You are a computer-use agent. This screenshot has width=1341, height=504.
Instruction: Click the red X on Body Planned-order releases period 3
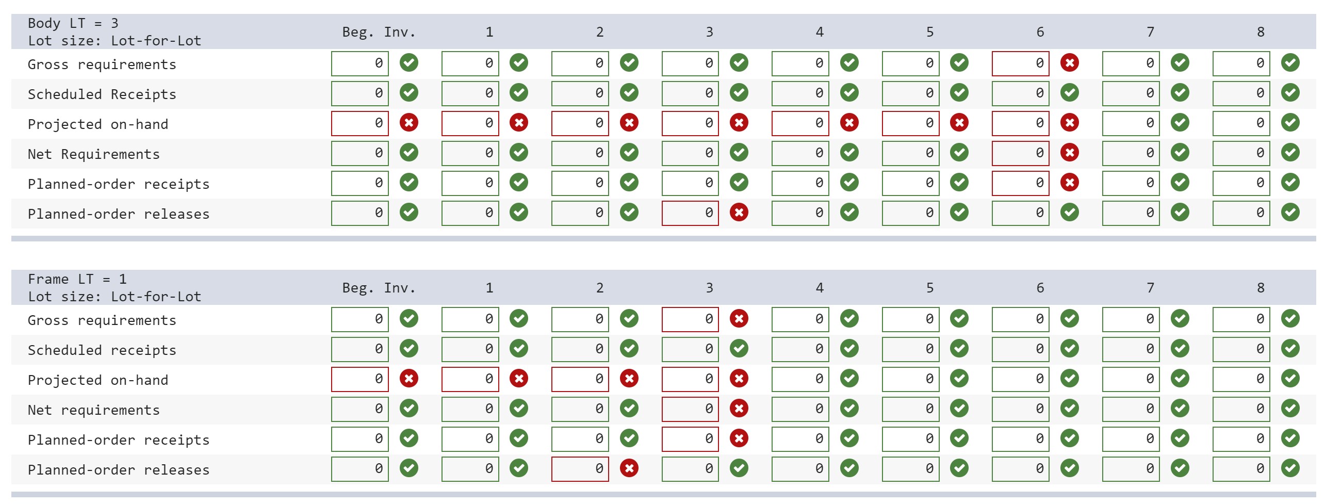[x=739, y=213]
